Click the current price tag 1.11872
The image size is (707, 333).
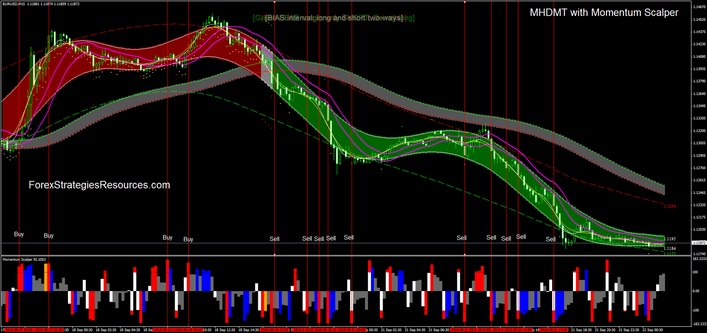(x=699, y=243)
